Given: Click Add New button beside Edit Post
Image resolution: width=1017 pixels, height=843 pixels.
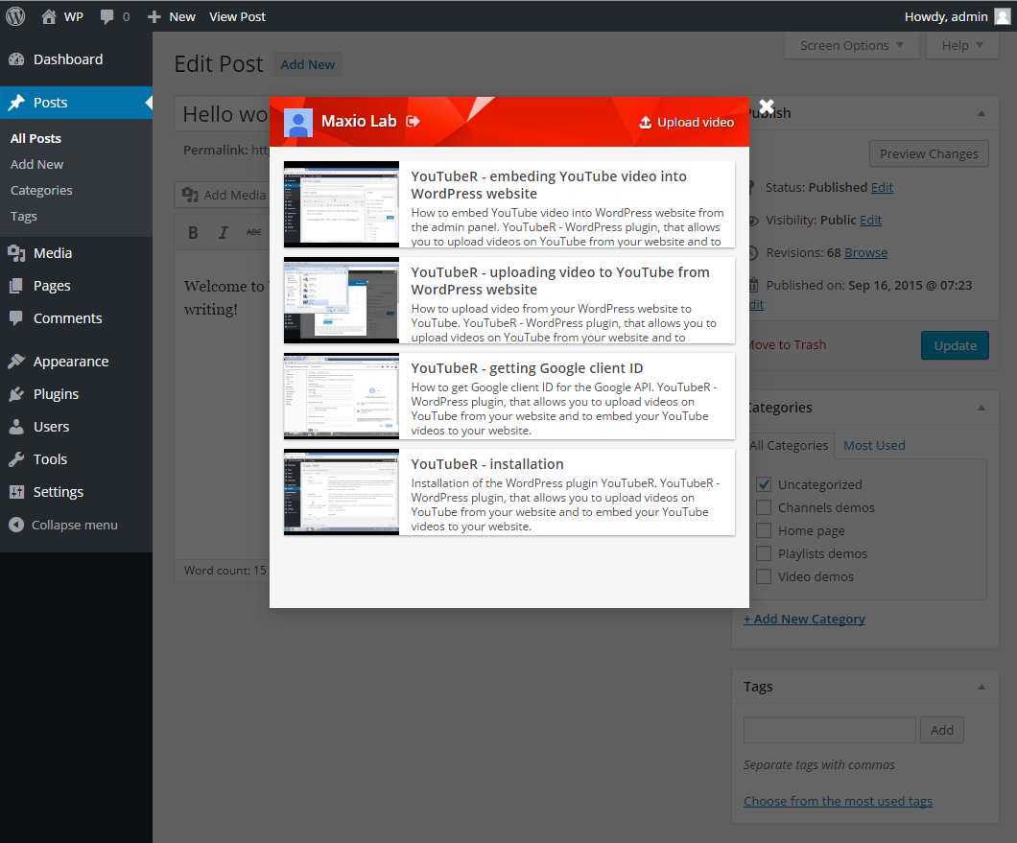Looking at the screenshot, I should [x=308, y=64].
